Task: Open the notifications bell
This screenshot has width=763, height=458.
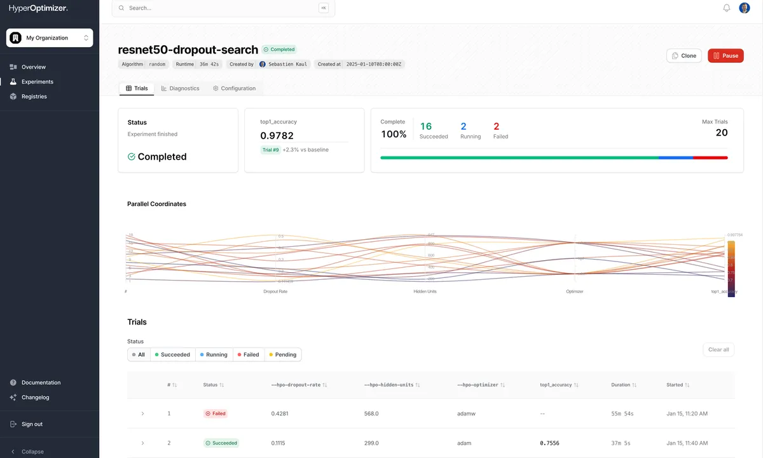Action: [726, 8]
